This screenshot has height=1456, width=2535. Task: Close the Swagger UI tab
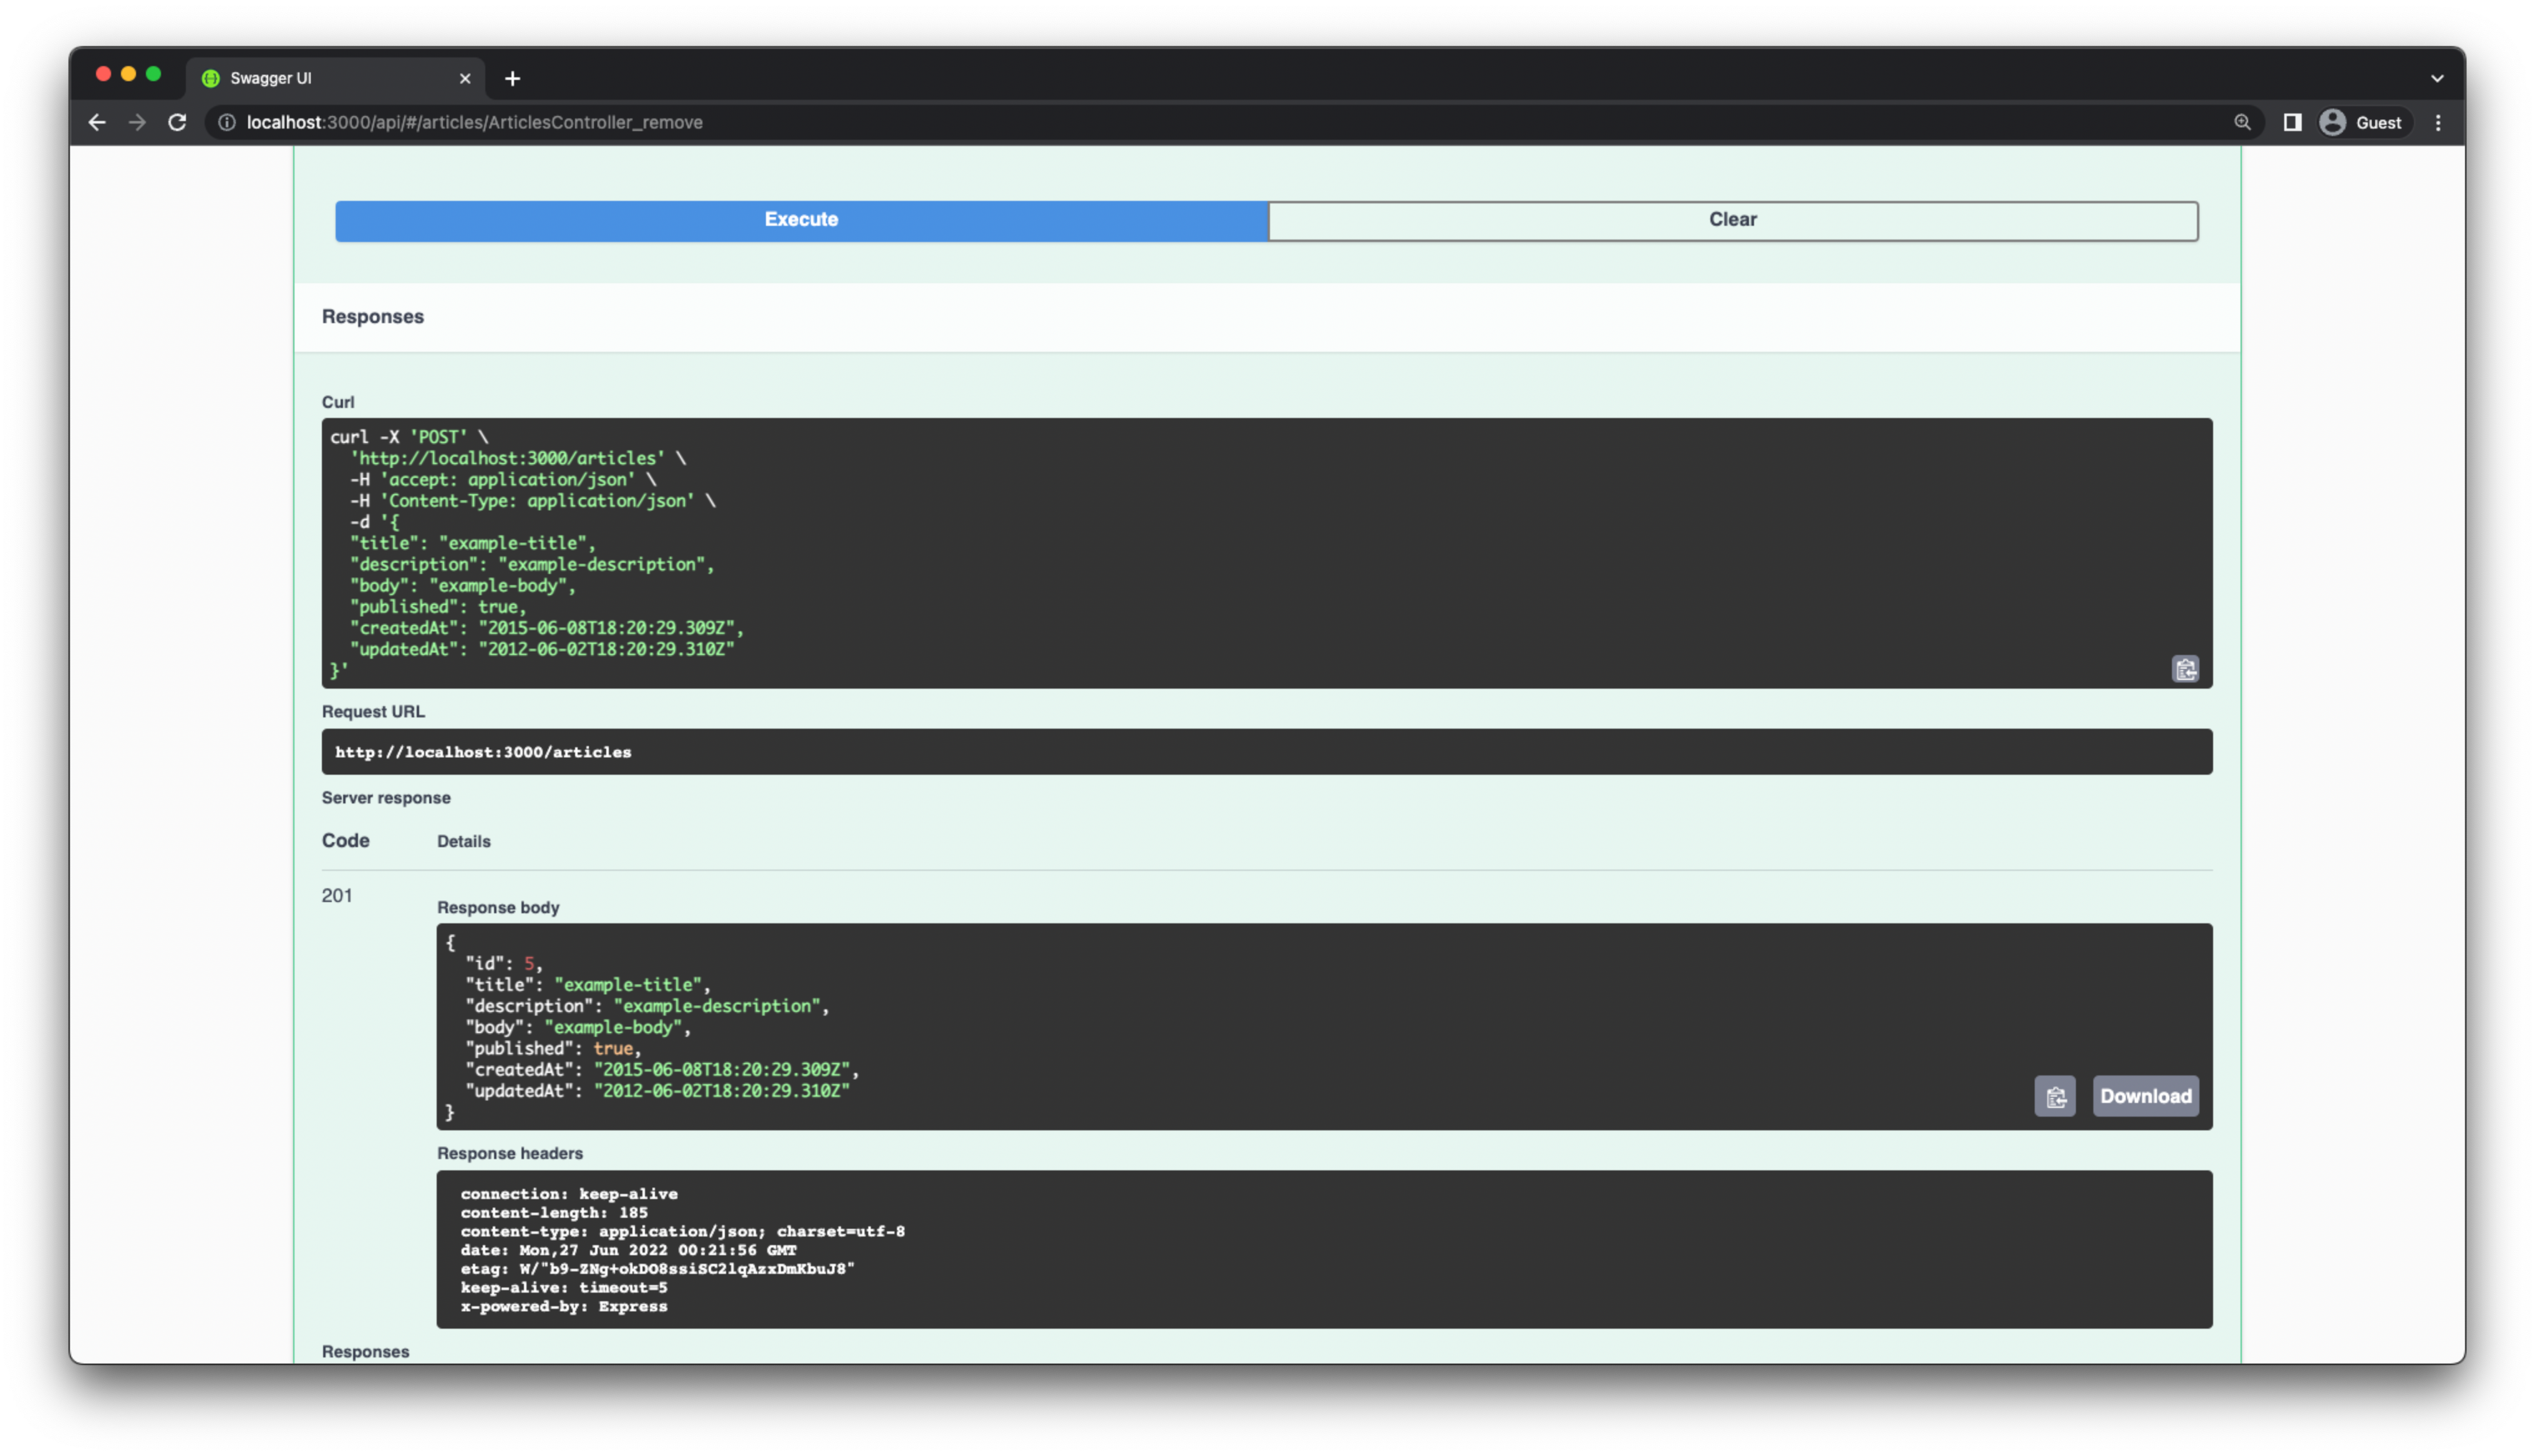[465, 78]
